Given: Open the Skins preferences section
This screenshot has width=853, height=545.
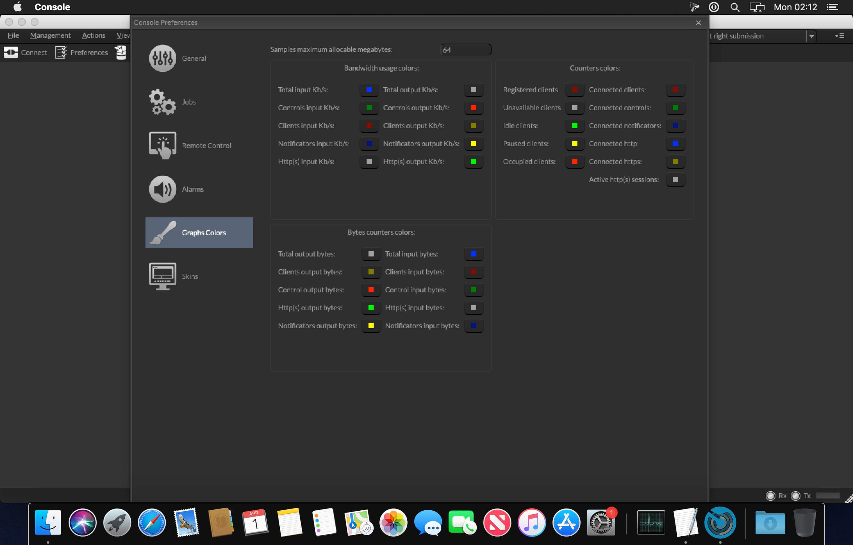Looking at the screenshot, I should point(162,276).
